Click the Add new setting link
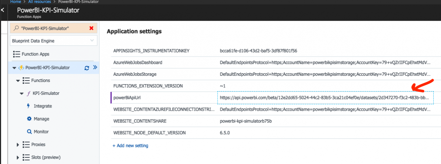Screen dimensions: 441x164 (x=130, y=146)
